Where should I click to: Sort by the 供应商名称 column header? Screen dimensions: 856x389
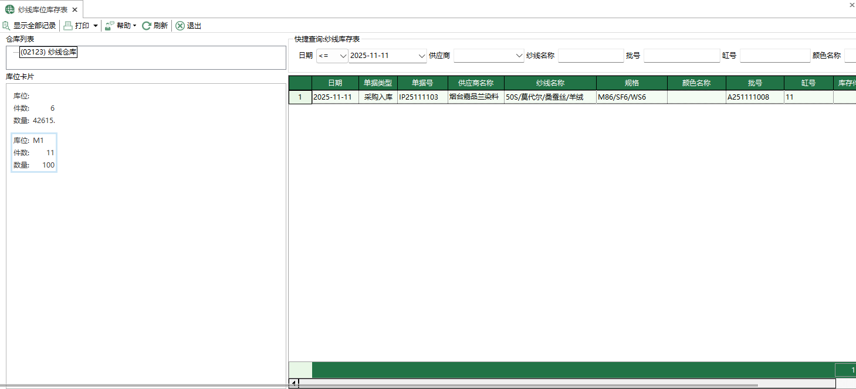point(475,83)
